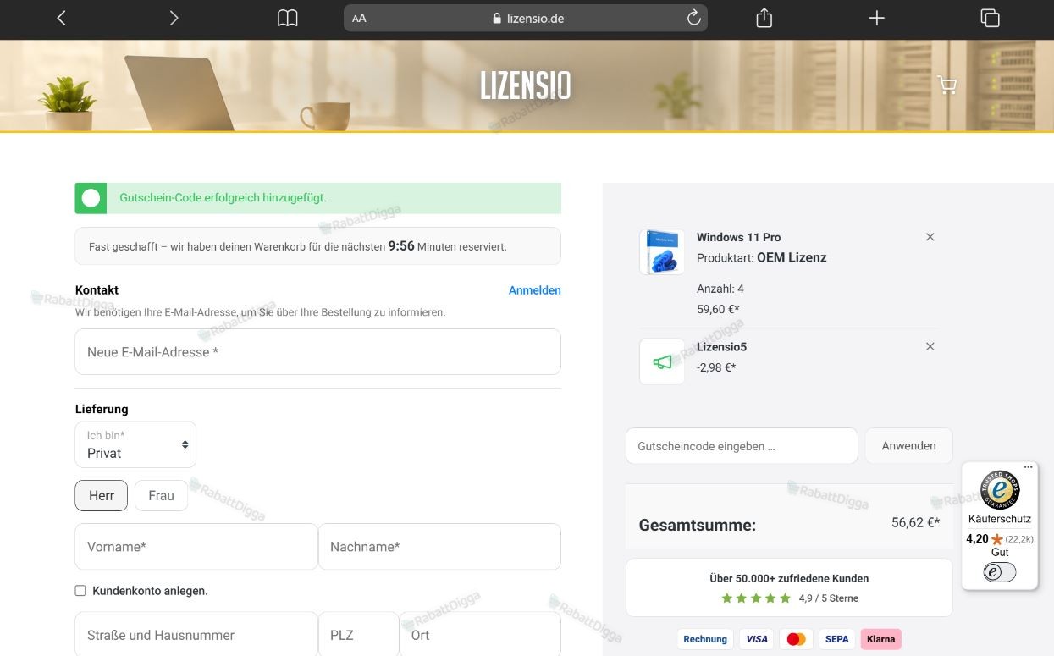
Task: Remove the Lizensio5 coupon
Action: point(930,346)
